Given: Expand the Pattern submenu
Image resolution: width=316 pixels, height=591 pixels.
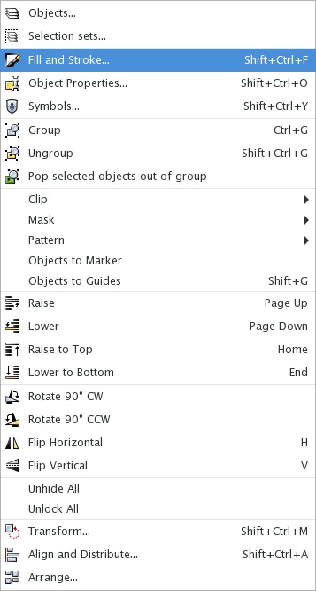Looking at the screenshot, I should (46, 240).
